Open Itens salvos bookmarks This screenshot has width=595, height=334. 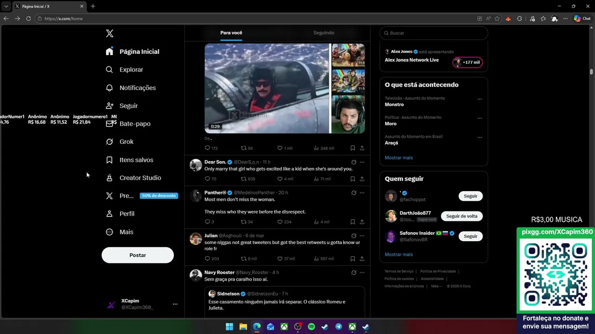click(x=129, y=160)
